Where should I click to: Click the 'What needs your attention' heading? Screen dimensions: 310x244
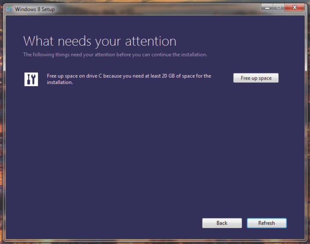100,41
